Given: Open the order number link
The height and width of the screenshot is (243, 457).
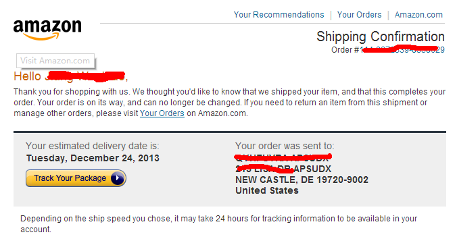Looking at the screenshot, I should pyautogui.click(x=402, y=50).
